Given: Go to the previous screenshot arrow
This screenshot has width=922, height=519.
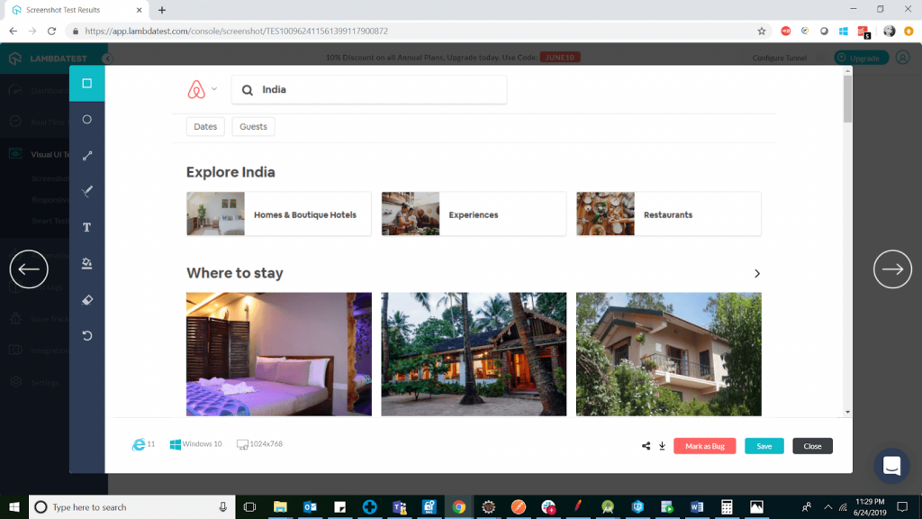Looking at the screenshot, I should (29, 269).
